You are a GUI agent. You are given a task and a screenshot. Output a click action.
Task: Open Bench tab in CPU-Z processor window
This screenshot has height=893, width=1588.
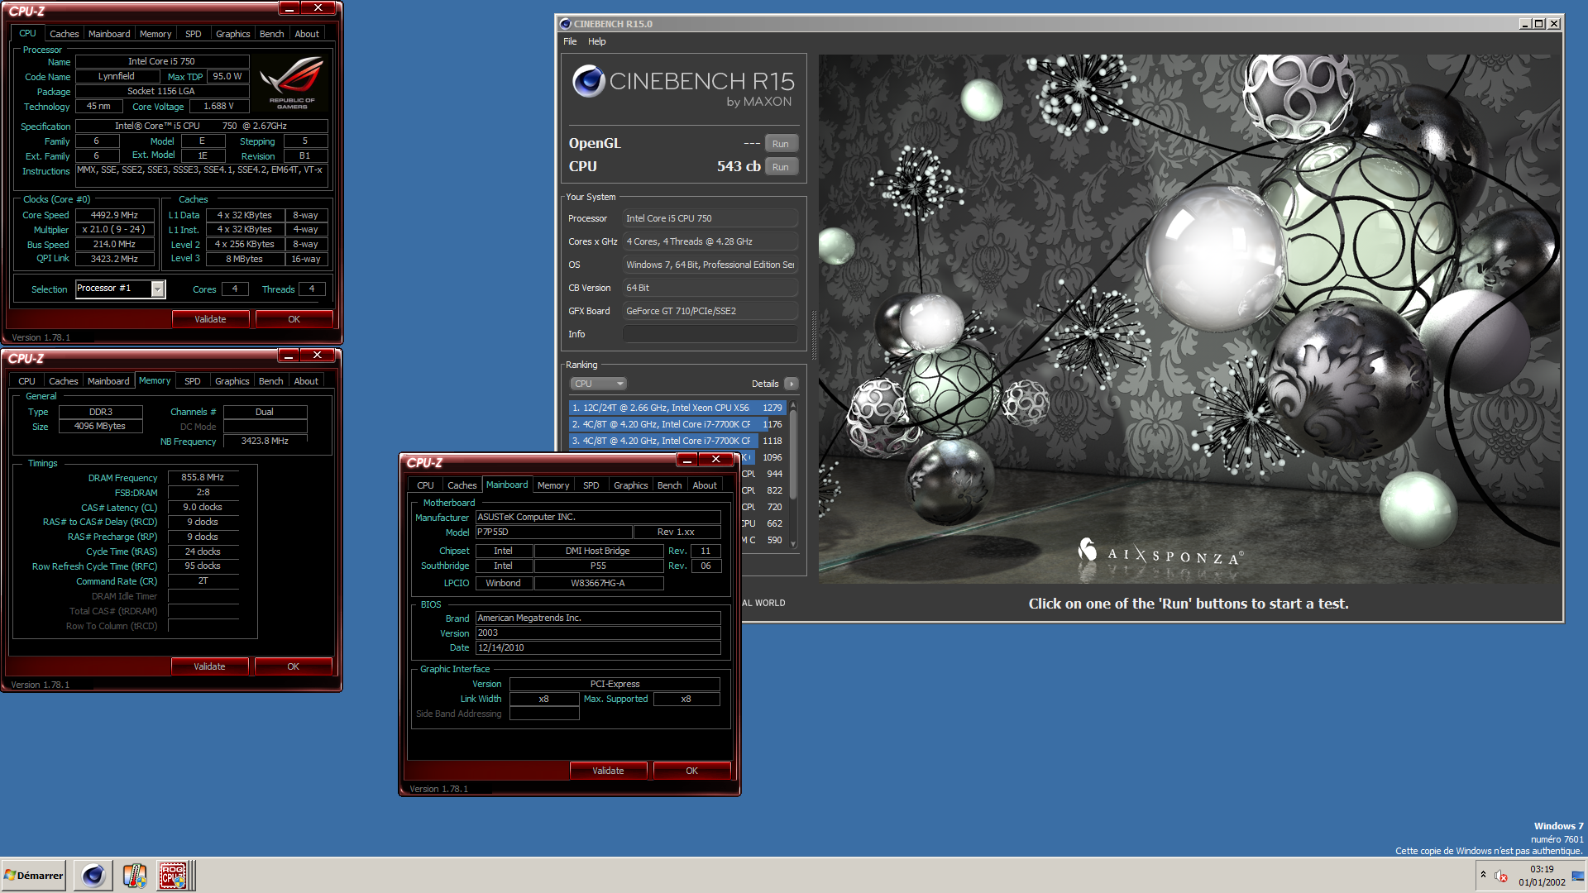(x=271, y=34)
